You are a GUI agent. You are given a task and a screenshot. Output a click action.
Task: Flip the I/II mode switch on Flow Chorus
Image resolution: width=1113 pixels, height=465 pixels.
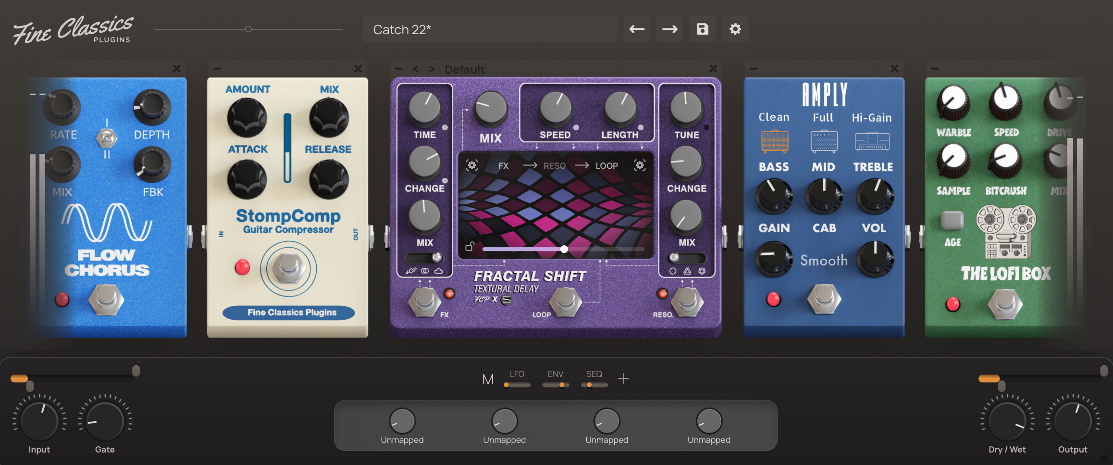(x=107, y=138)
